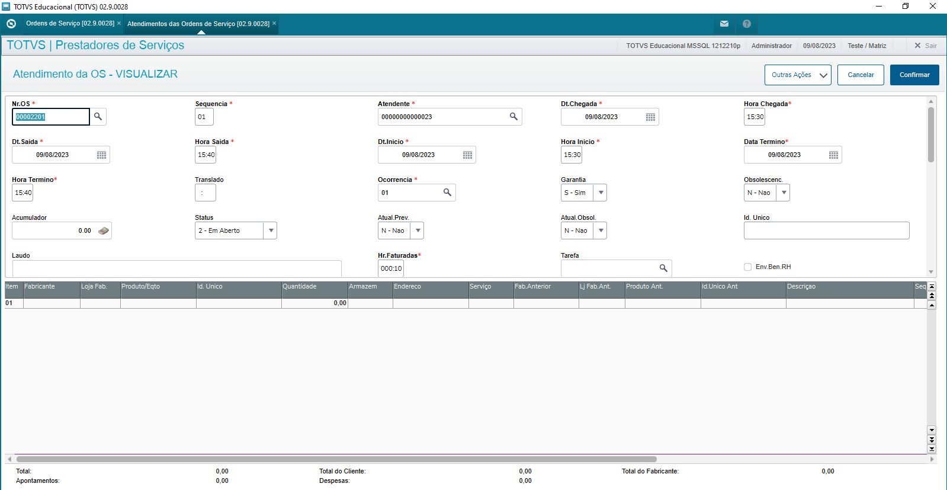
Task: Click the Confirmar button
Action: point(914,75)
